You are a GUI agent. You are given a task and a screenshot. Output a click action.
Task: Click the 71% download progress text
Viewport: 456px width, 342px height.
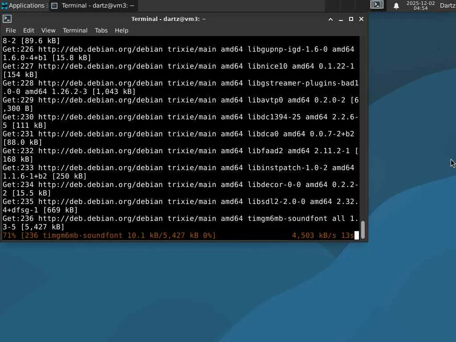(110, 235)
